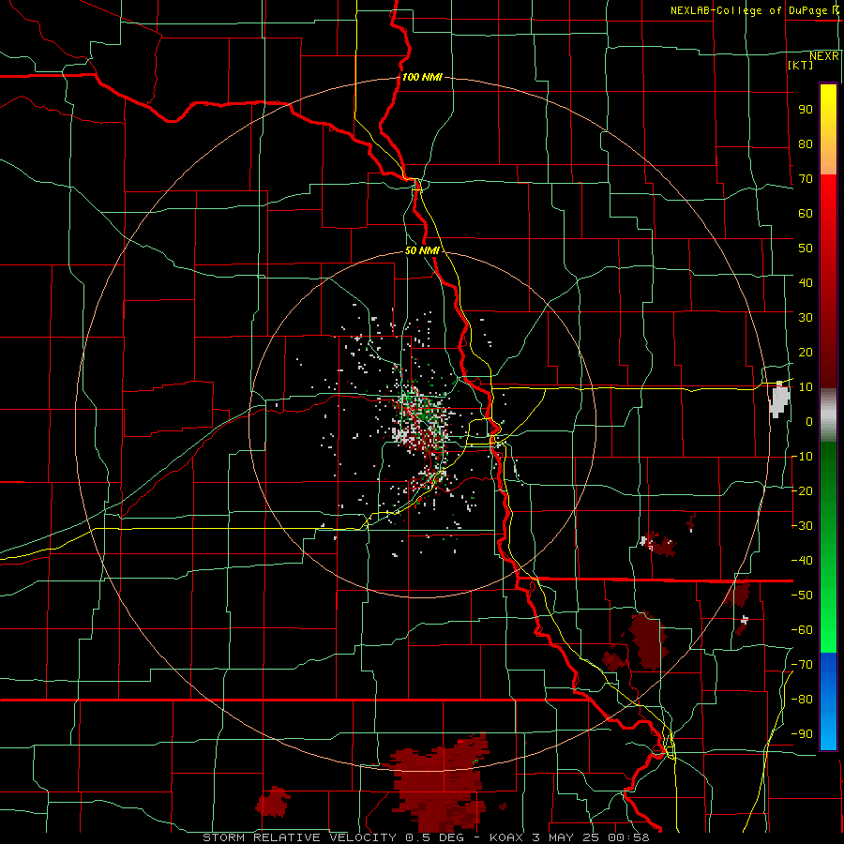Select the 0 value on the scale
The height and width of the screenshot is (844, 844).
[x=809, y=421]
